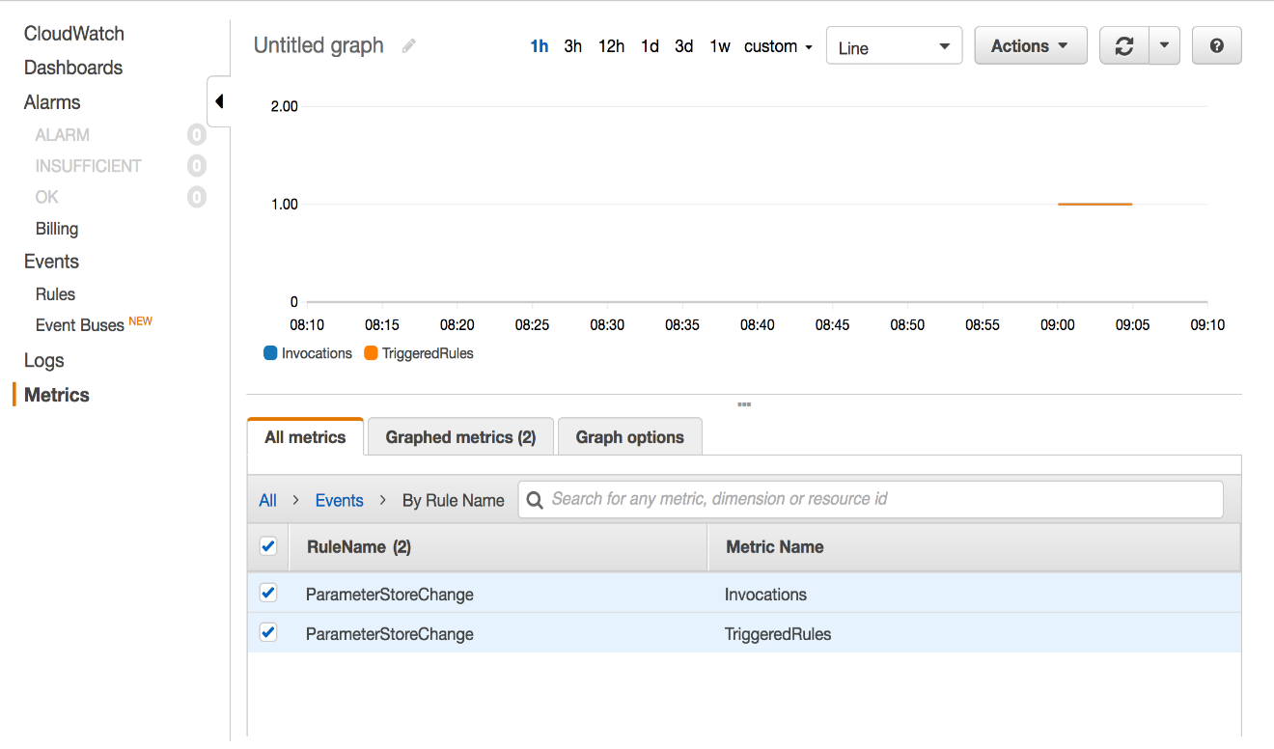Click the TriggeredRules legend label
This screenshot has width=1274, height=749.
point(428,353)
